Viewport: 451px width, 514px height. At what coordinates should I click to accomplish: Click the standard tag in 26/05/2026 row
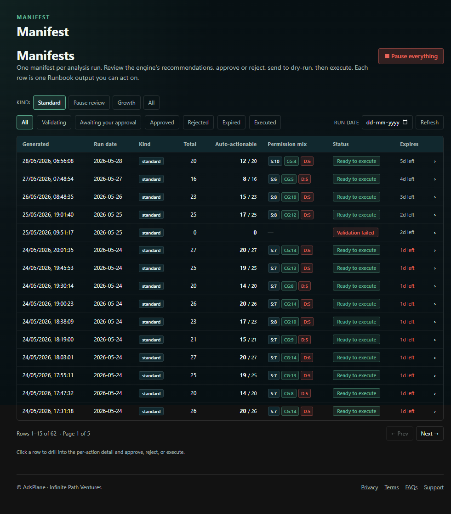(x=151, y=197)
